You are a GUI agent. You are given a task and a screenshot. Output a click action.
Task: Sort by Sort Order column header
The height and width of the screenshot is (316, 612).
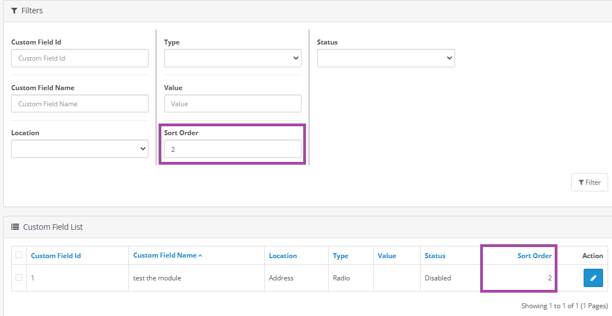click(534, 256)
